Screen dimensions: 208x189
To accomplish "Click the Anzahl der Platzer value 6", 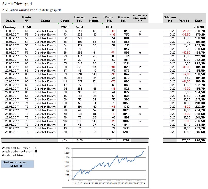I will tap(35, 155).
